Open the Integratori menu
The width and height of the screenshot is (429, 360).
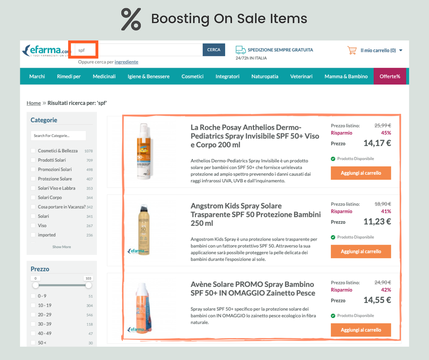click(x=227, y=76)
